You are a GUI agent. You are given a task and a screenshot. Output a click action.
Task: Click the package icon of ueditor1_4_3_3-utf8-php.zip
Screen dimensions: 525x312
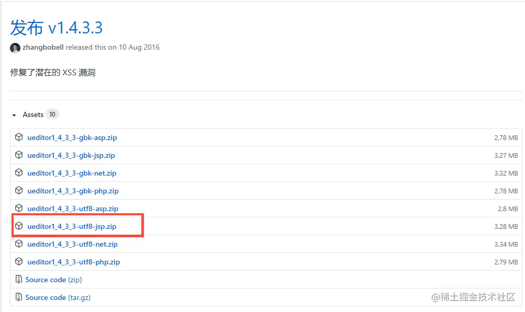point(19,261)
